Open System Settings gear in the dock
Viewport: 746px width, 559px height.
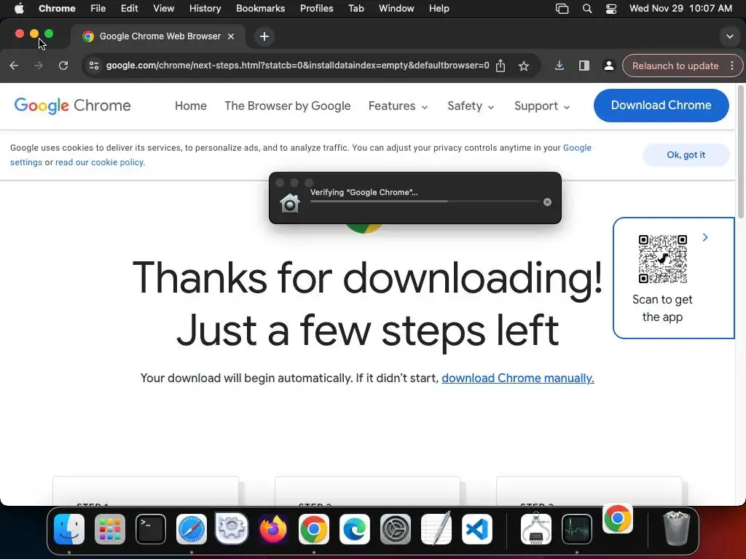tap(396, 528)
